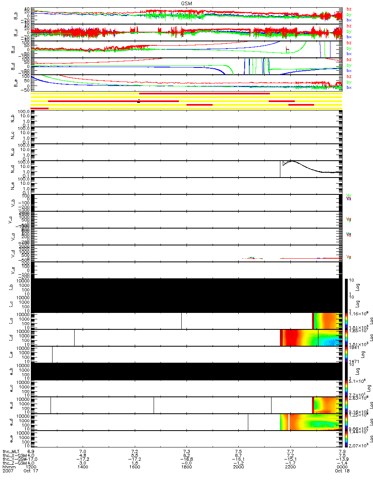Screen dimensions: 373x482
Task: Click the vertical black line in i_a panel
Action: click(181, 321)
